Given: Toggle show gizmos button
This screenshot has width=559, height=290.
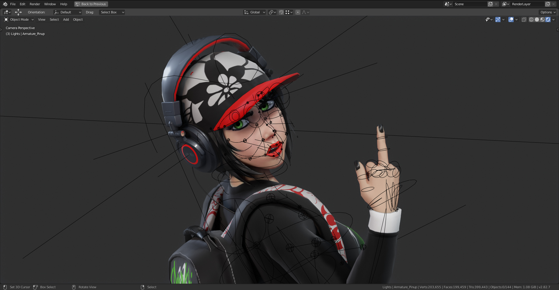Looking at the screenshot, I should (x=498, y=20).
